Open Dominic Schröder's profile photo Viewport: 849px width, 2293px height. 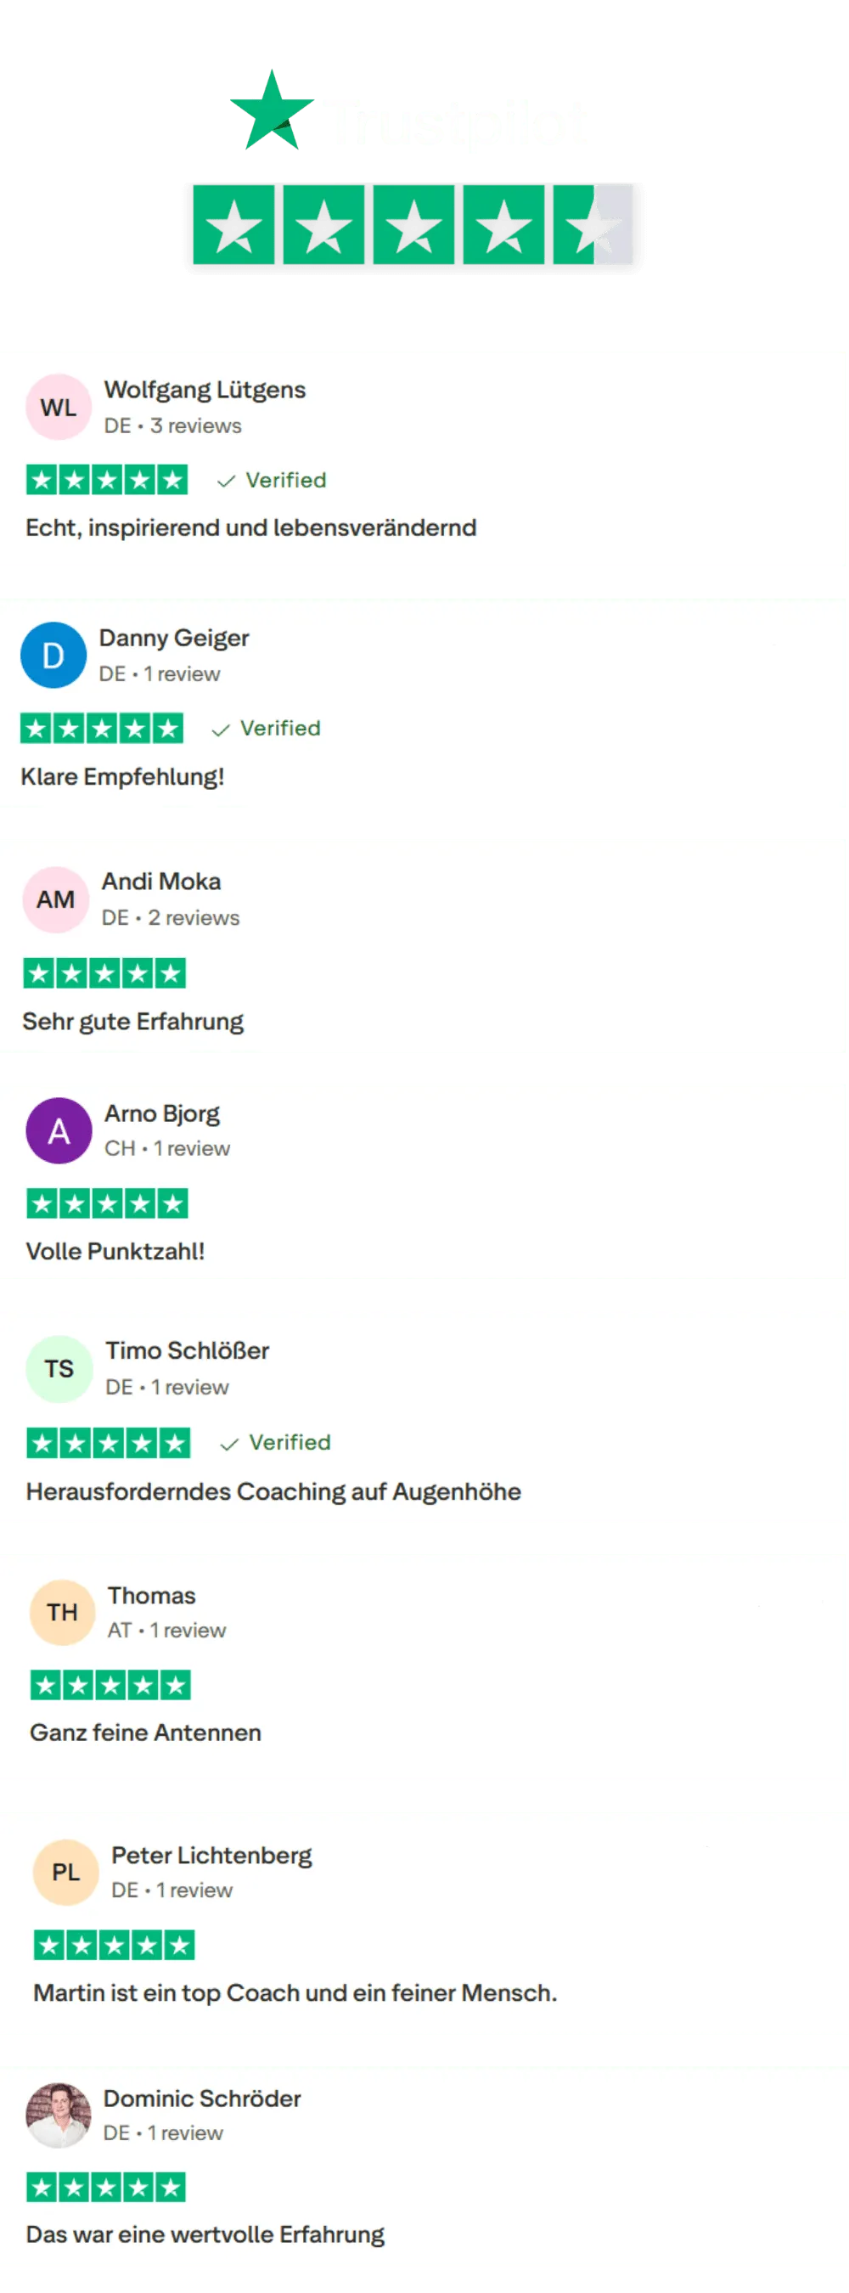(59, 2115)
